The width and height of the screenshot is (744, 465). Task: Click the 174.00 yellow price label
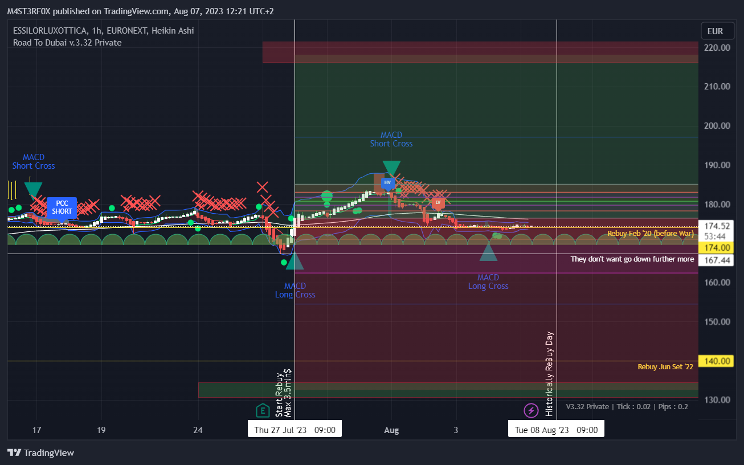(x=717, y=247)
